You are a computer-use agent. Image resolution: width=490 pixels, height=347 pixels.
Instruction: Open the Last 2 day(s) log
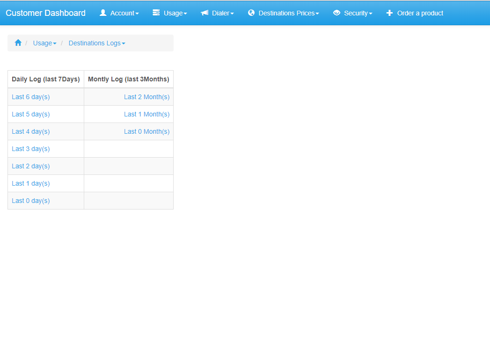[x=30, y=166]
